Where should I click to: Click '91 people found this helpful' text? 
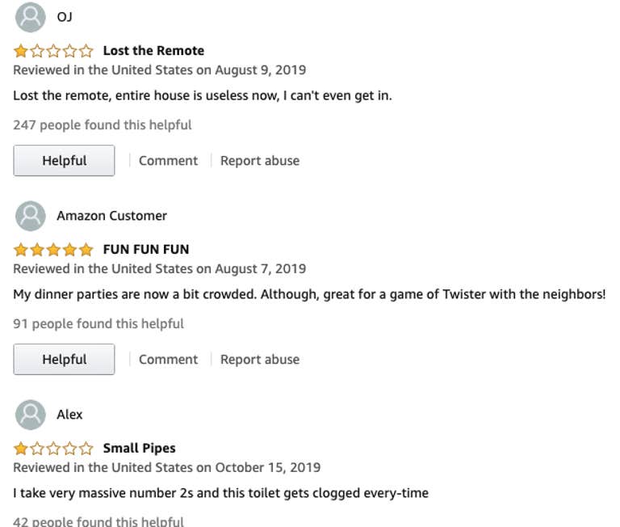pos(98,324)
